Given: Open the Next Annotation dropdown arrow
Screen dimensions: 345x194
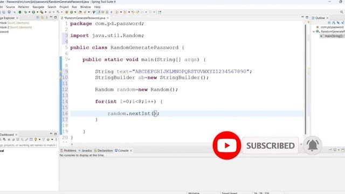Looking at the screenshot, I should pos(121,12).
